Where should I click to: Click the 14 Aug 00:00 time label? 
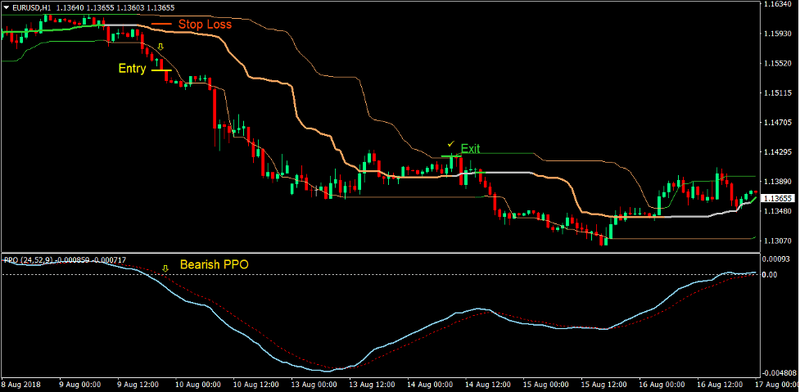click(x=430, y=384)
